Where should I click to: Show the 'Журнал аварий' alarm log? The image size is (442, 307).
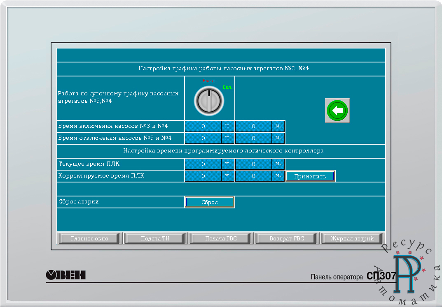coord(352,238)
